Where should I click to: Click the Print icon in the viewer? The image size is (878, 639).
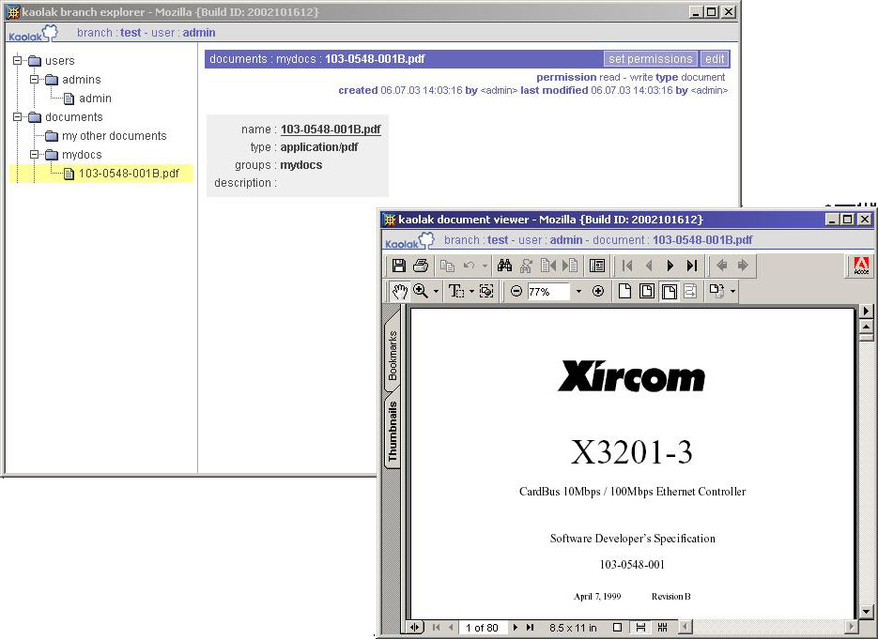pos(421,266)
